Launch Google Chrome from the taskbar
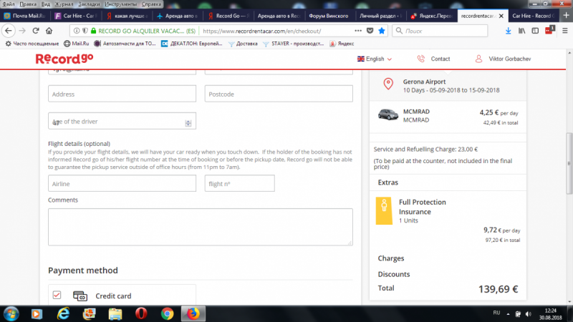Screen dimensions: 573x322 point(167,313)
